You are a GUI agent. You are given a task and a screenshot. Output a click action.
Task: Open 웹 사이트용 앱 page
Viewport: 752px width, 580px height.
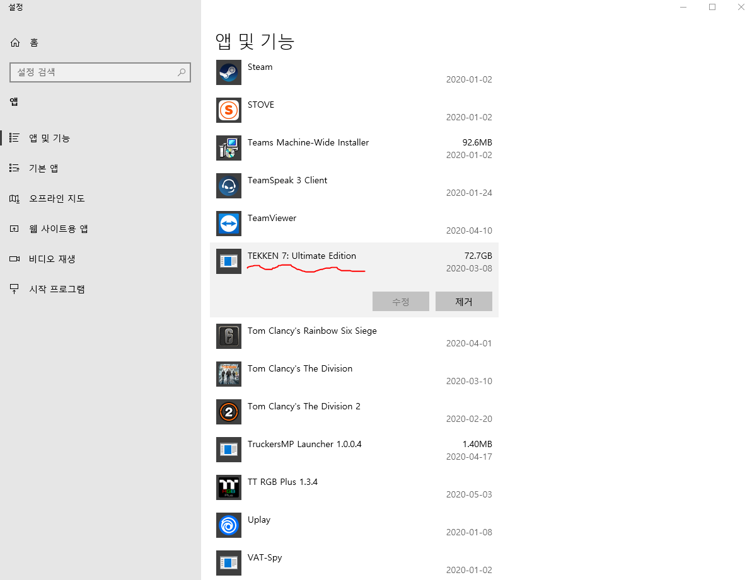tap(100, 229)
